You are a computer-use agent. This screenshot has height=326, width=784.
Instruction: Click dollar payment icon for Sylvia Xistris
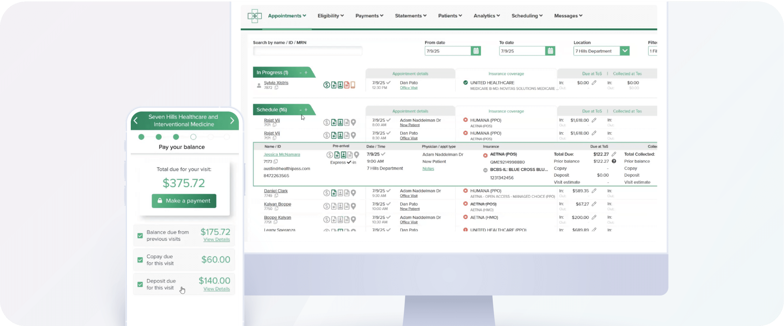(326, 85)
